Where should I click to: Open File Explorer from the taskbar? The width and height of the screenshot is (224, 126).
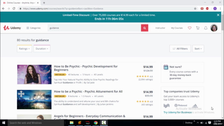tap(71, 123)
